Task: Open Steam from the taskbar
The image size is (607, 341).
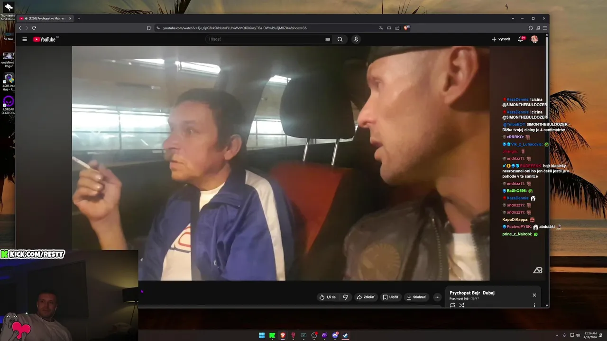Action: click(345, 335)
